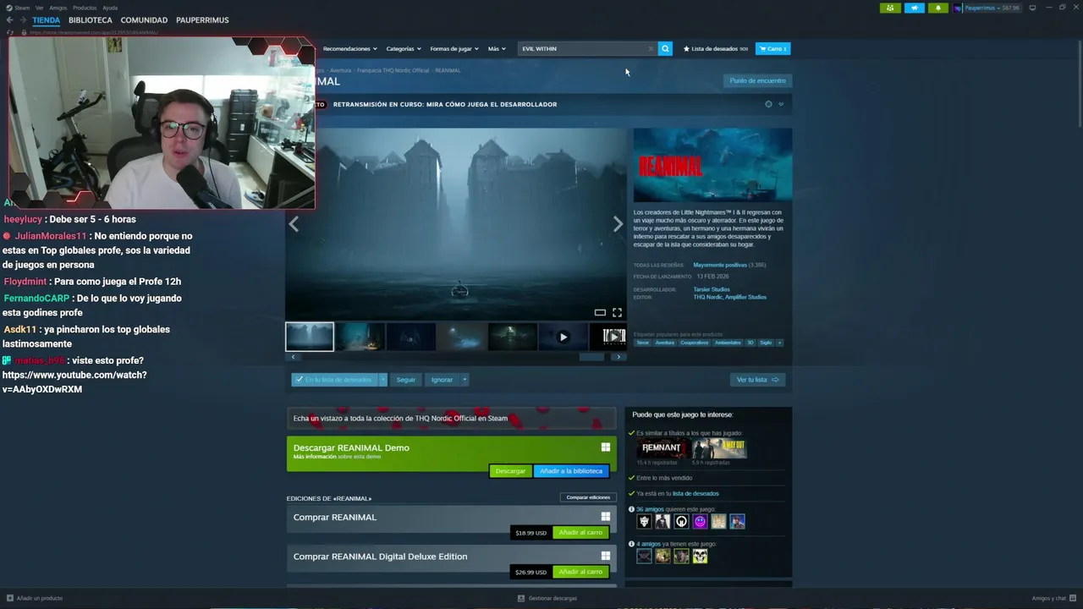Open Gestionar descargas in bottom bar
This screenshot has width=1083, height=609.
(547, 598)
